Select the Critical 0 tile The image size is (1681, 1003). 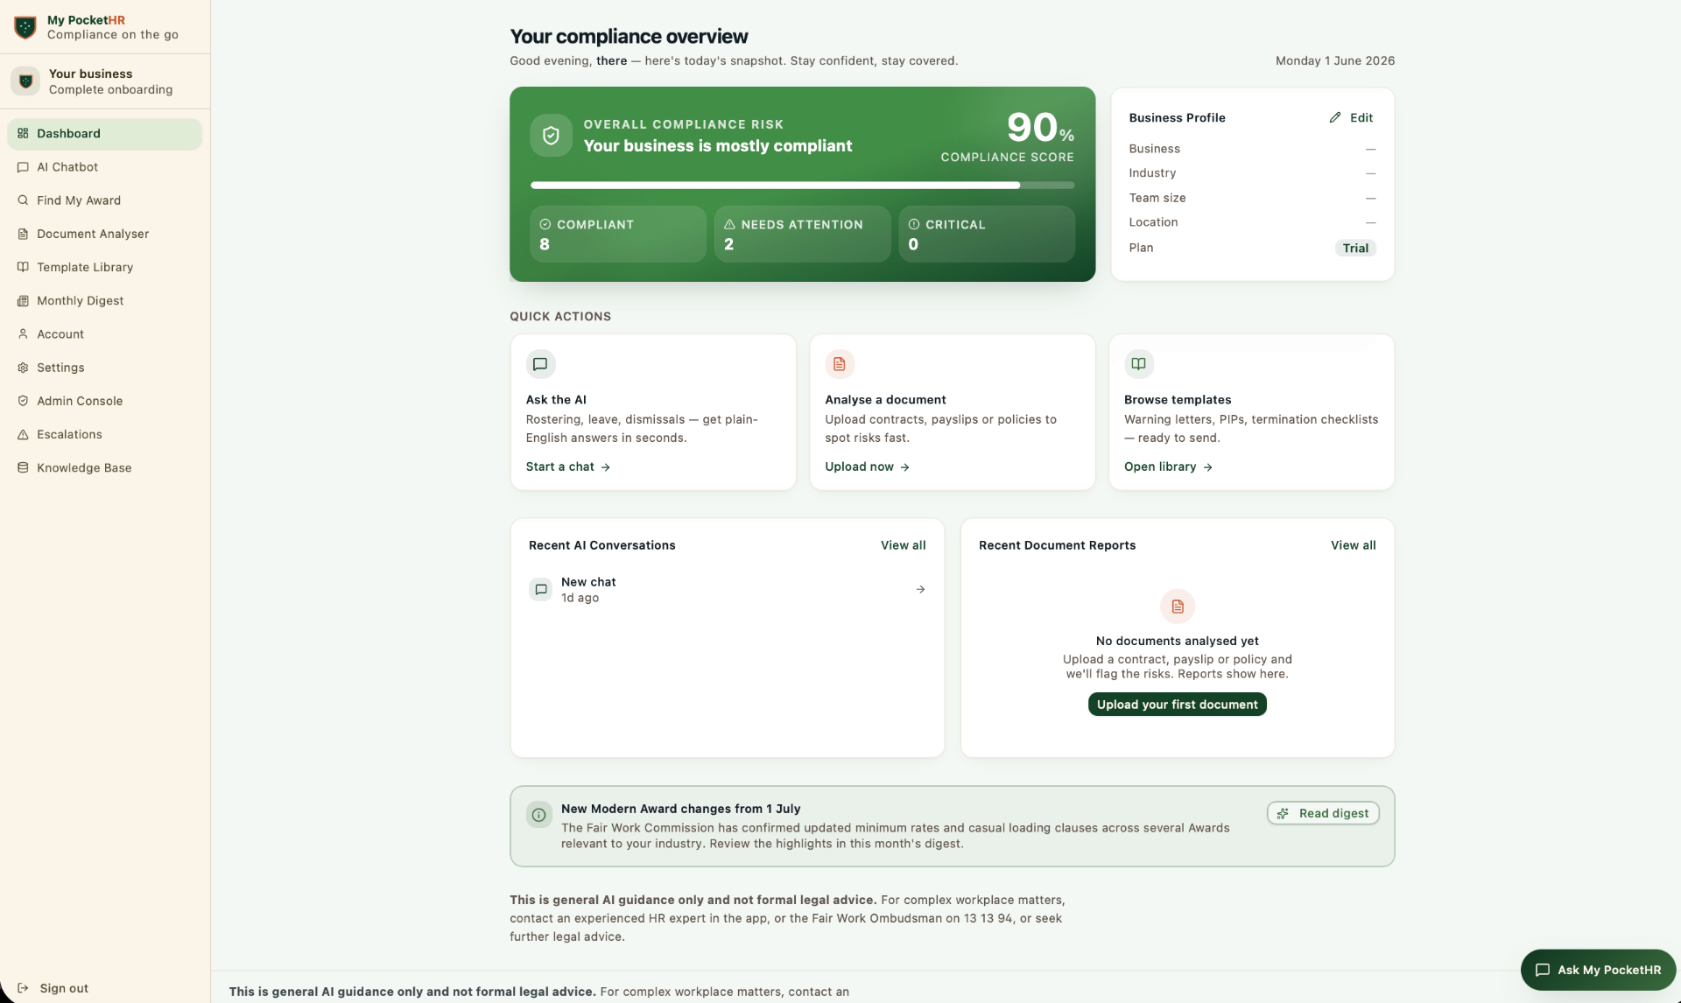pos(987,234)
